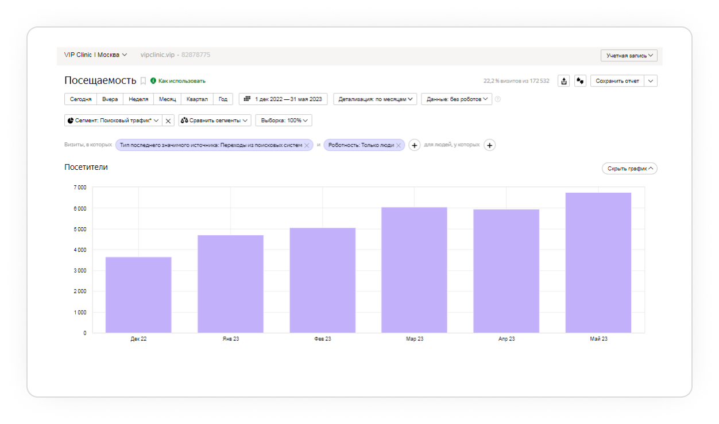Screen dimensions: 719x424
Task: Bookmark the Посещаемость report
Action: click(x=144, y=81)
